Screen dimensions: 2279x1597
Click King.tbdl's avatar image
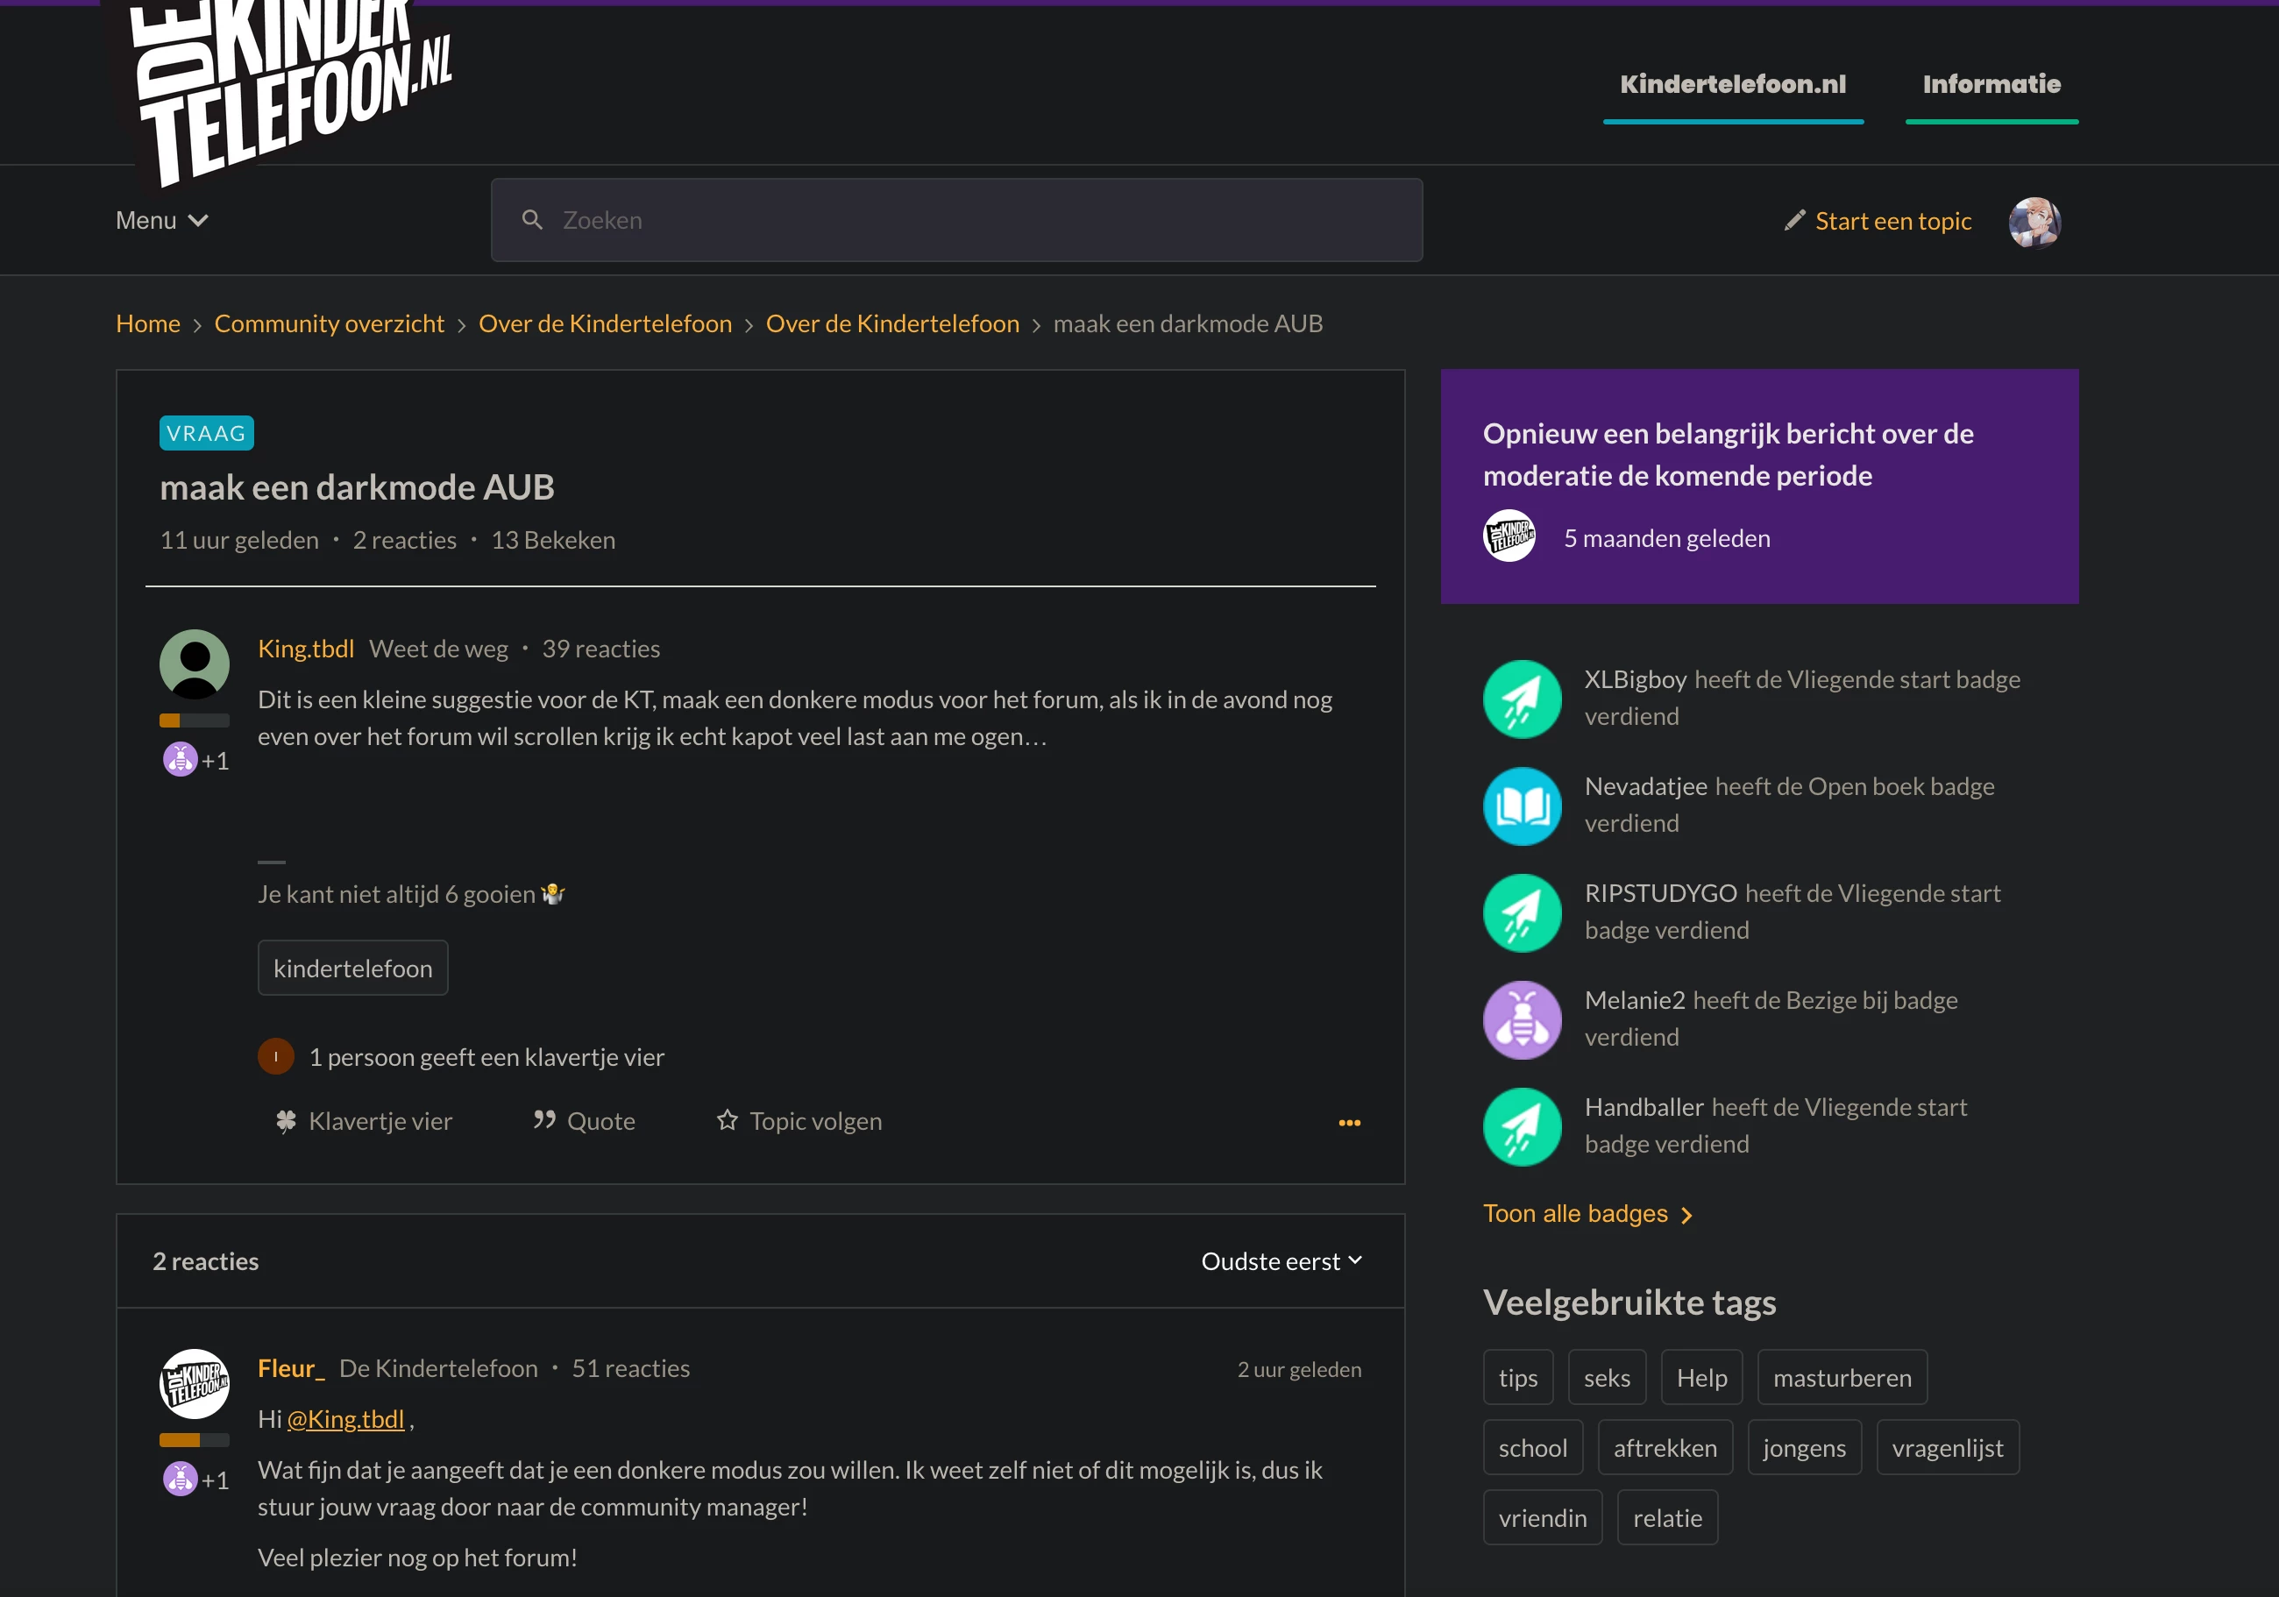(x=195, y=664)
